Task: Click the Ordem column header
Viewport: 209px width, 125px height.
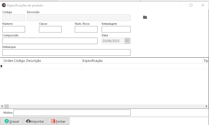Action: (x=8, y=61)
